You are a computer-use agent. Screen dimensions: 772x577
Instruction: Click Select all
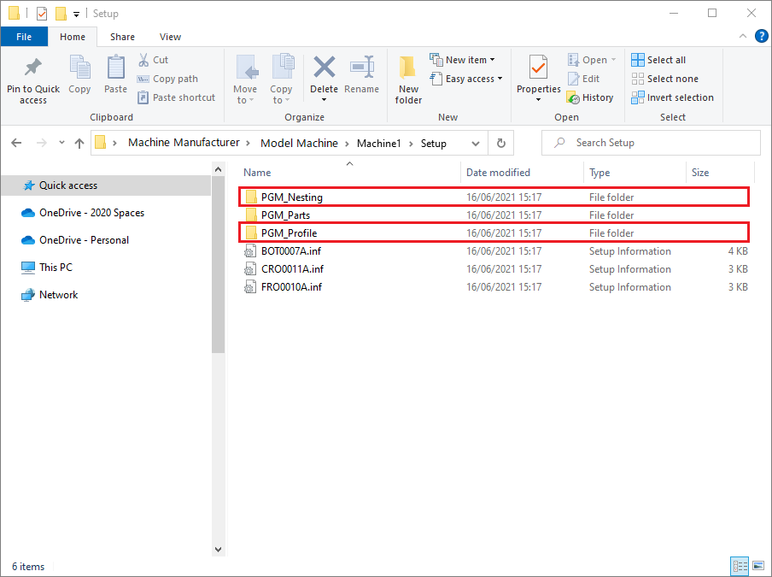click(x=658, y=60)
